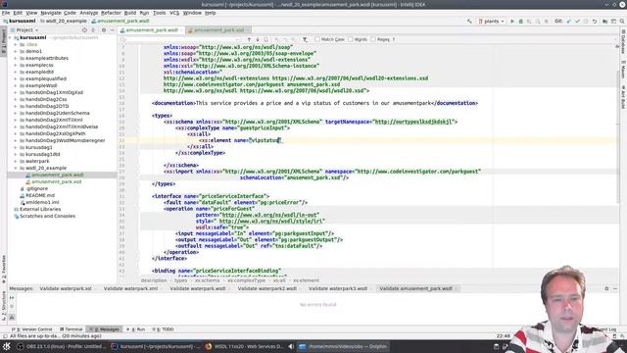The height and width of the screenshot is (353, 627).
Task: Select the Validate waterpark.wsdl messages tab
Action: (198, 288)
